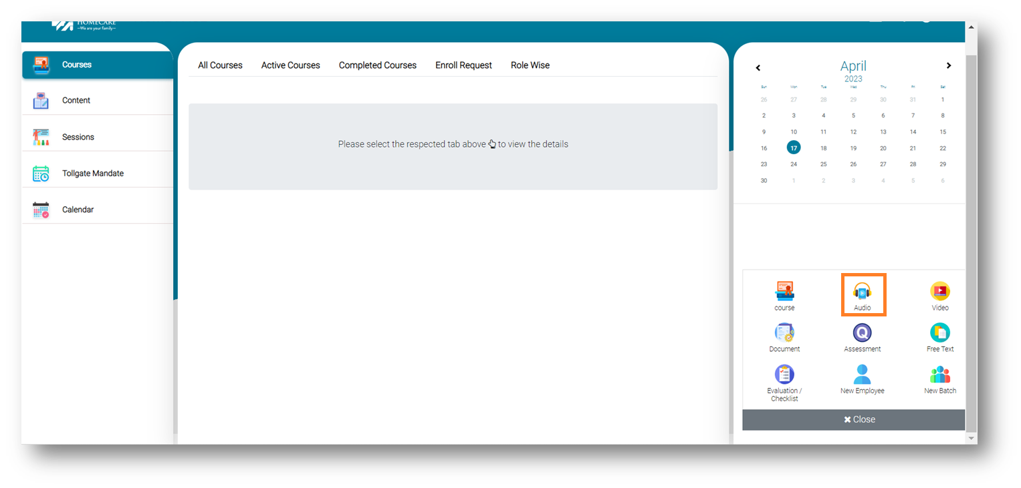This screenshot has height=488, width=1021.
Task: Open the Document shortcut icon
Action: (784, 333)
